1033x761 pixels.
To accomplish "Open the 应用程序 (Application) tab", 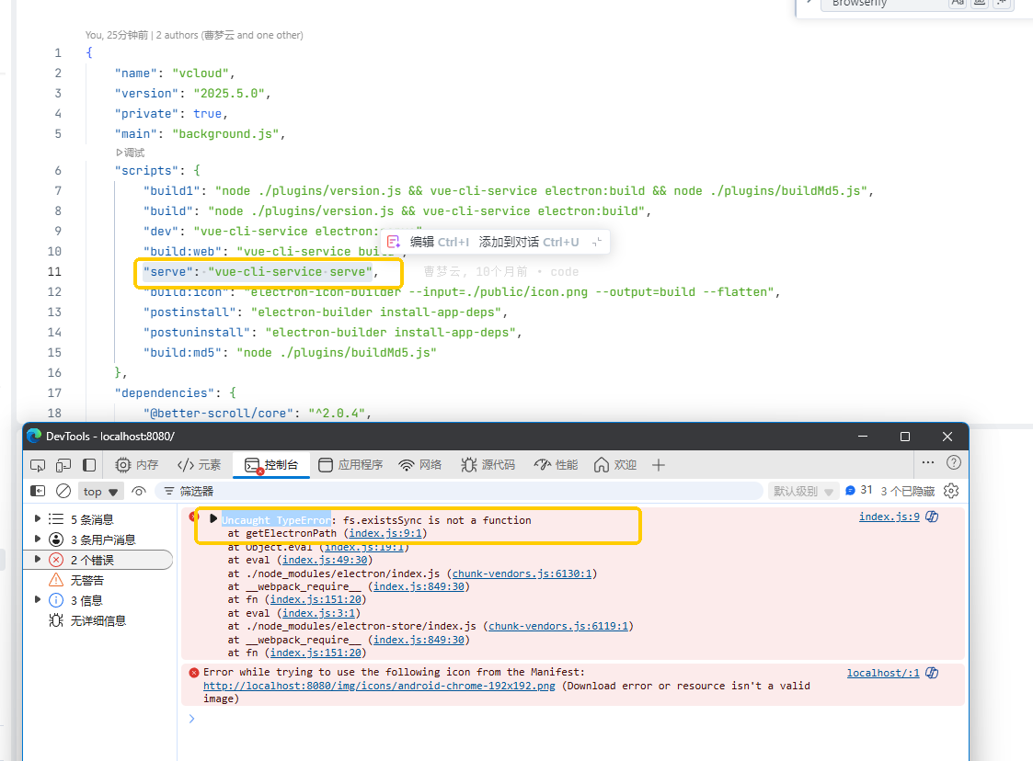I will [x=350, y=465].
